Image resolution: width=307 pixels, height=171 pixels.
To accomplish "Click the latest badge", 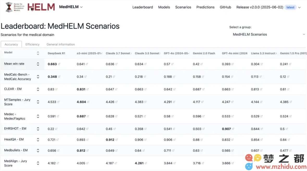I will point(290,7).
